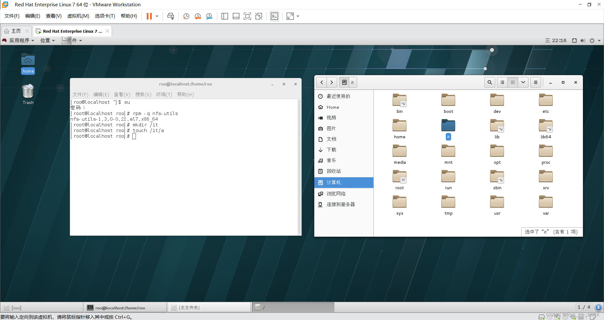This screenshot has width=604, height=320.
Task: Search files with magnifier icon
Action: click(x=489, y=82)
